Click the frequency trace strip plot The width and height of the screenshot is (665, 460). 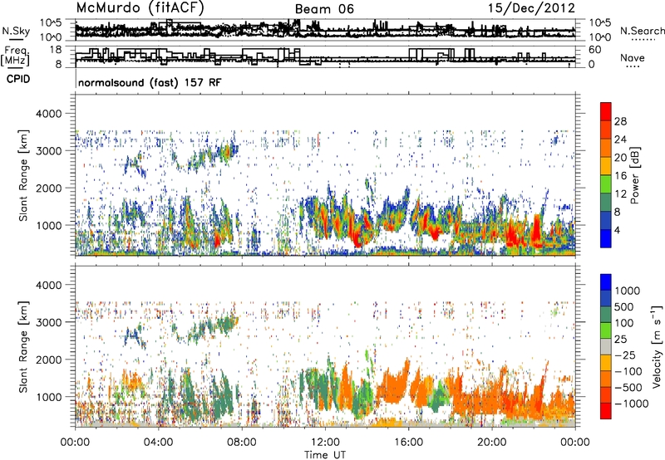click(326, 56)
